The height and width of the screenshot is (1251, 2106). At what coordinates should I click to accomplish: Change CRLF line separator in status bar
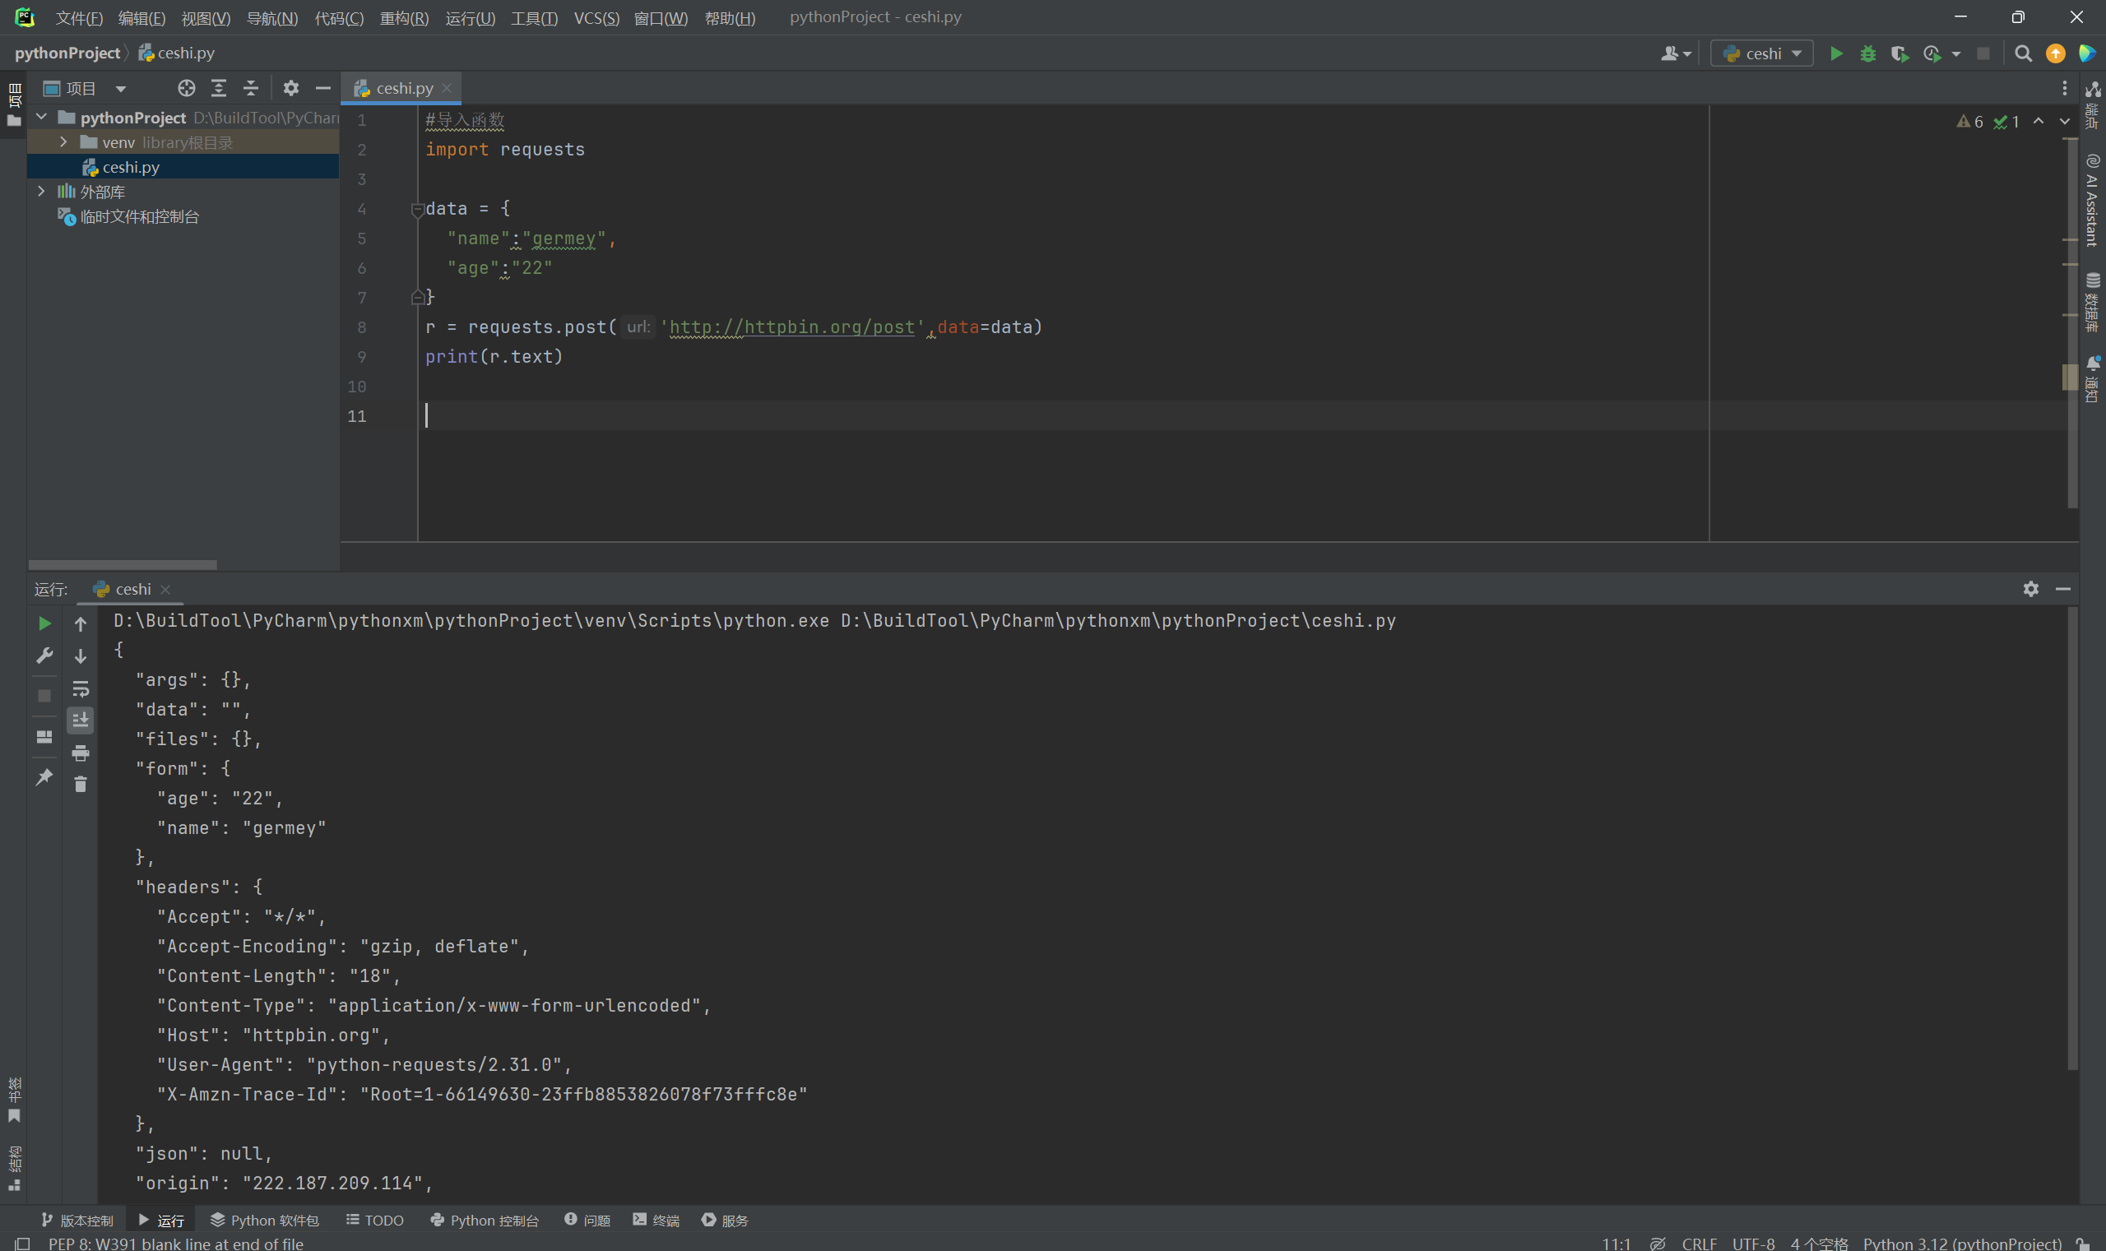tap(1698, 1244)
